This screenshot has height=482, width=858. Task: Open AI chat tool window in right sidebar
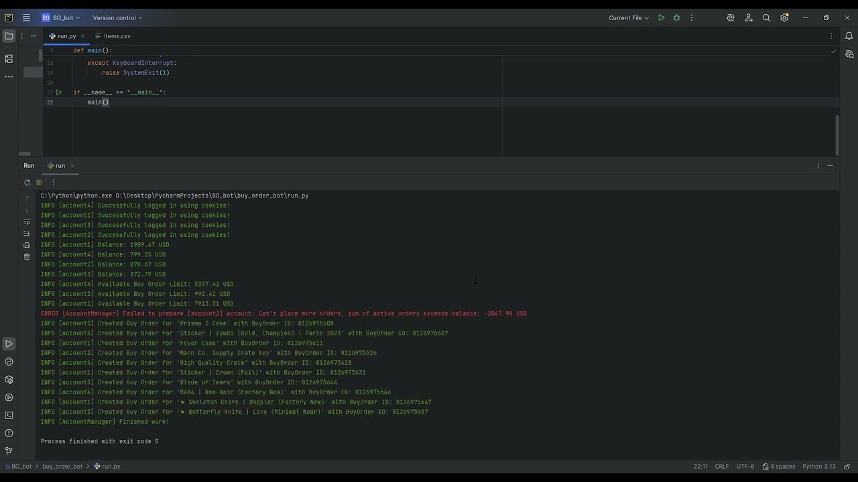[849, 54]
